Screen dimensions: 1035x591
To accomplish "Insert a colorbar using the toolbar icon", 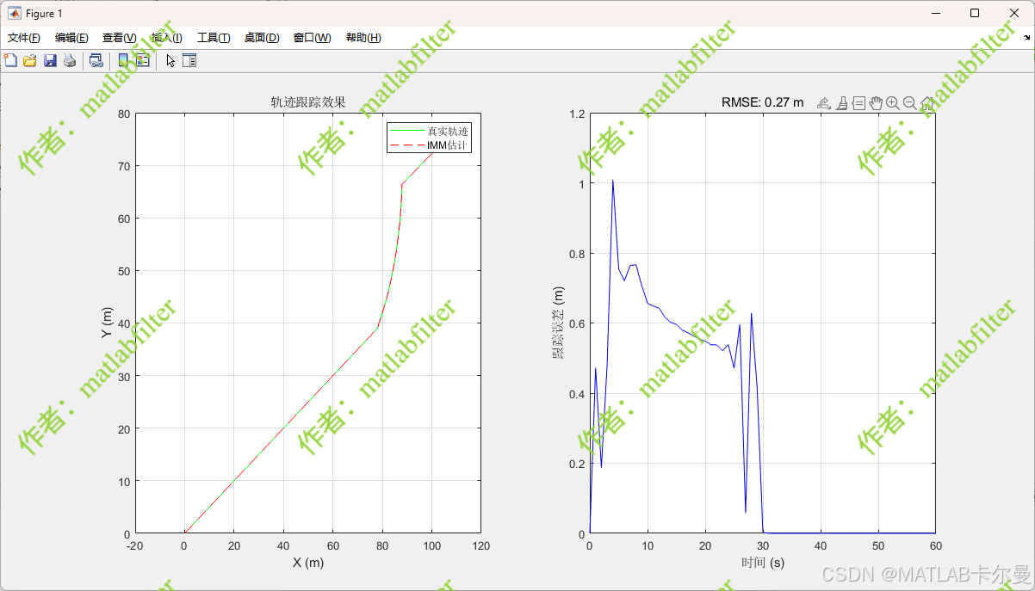I will [x=123, y=60].
